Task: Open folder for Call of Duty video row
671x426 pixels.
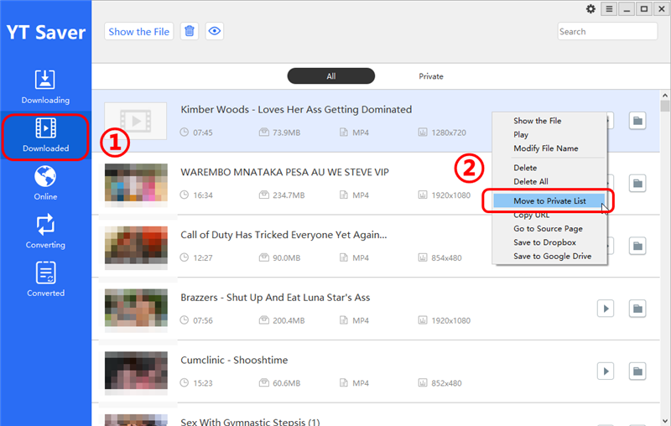Action: point(637,246)
